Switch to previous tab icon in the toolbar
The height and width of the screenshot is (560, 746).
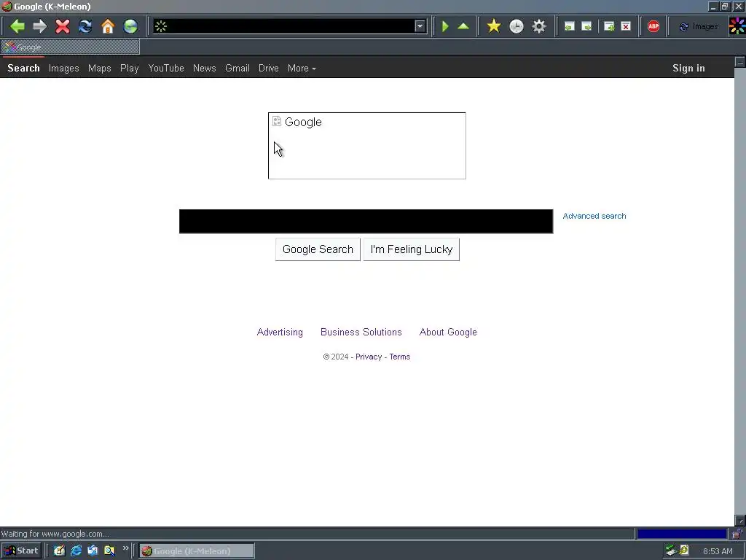(x=570, y=26)
